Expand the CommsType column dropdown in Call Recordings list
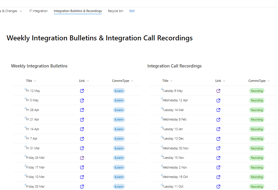Image resolution: width=278 pixels, height=190 pixels. tap(269, 81)
